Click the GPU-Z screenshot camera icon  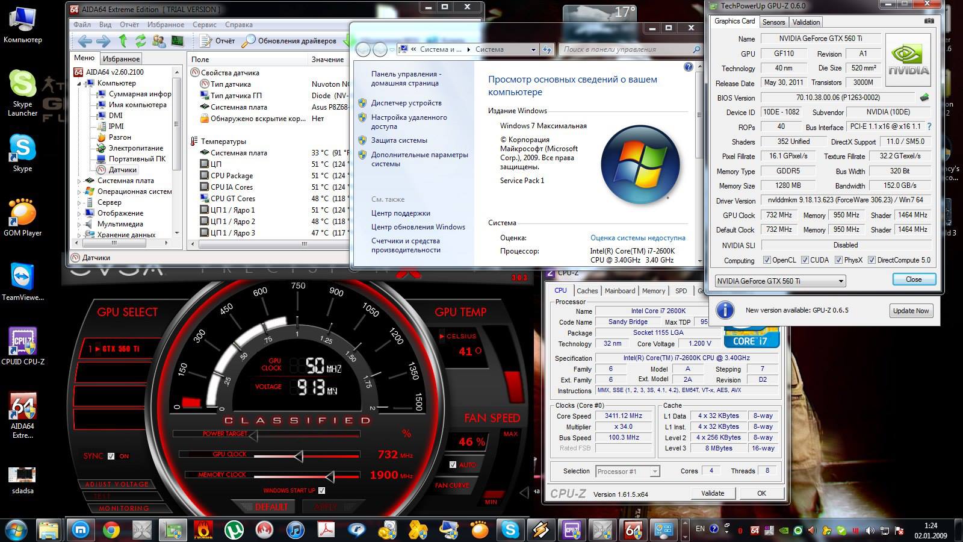click(929, 21)
